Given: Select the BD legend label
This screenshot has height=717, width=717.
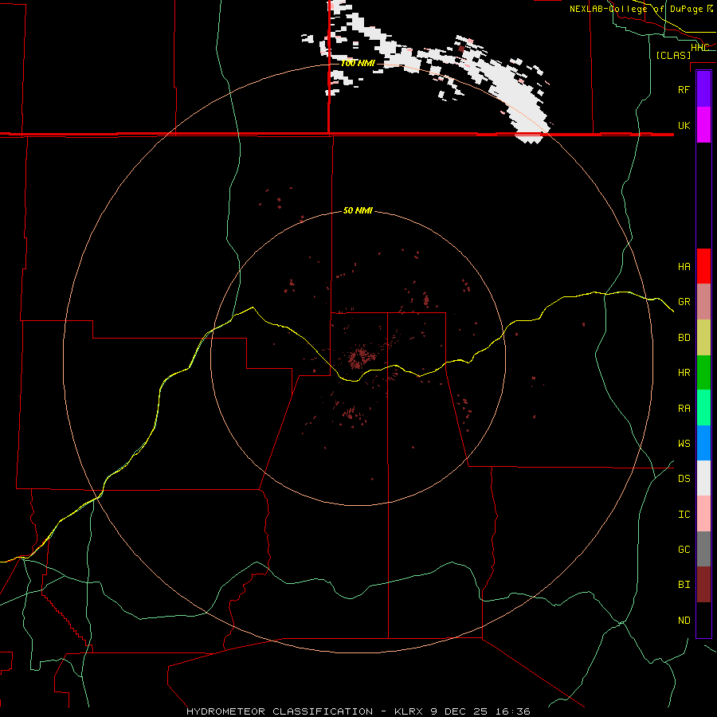Looking at the screenshot, I should point(684,338).
